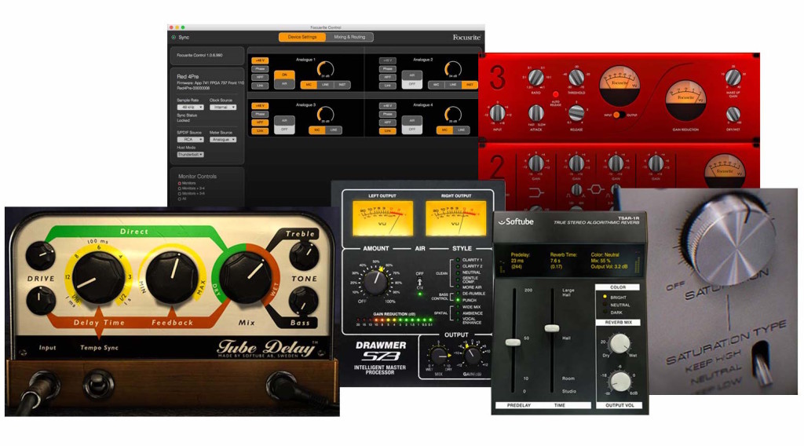Flip the Drawmer Air on/off switch
The width and height of the screenshot is (804, 446).
coord(420,281)
